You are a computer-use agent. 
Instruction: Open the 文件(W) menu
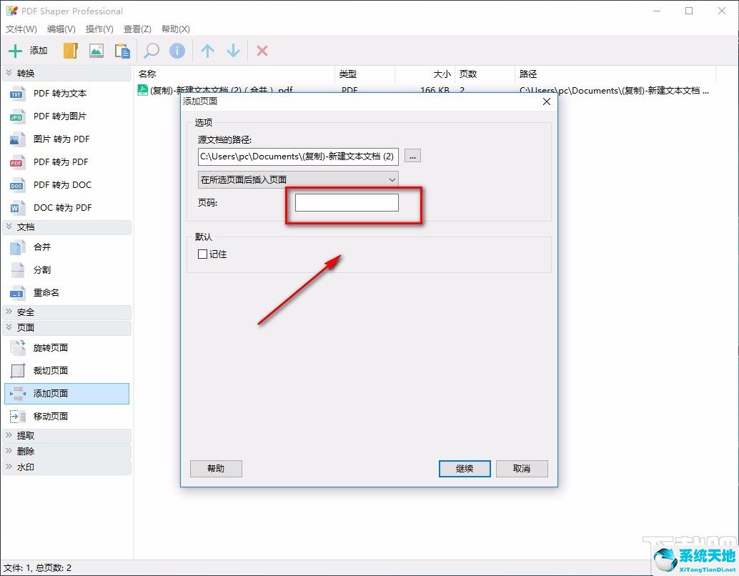tap(21, 29)
